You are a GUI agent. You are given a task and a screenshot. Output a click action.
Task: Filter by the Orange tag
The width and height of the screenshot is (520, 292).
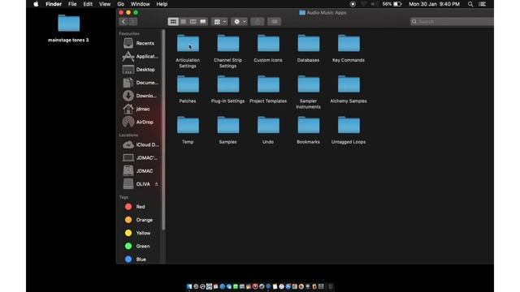click(x=139, y=220)
